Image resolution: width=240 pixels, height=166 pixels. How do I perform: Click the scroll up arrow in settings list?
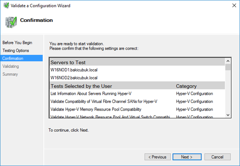point(228,61)
